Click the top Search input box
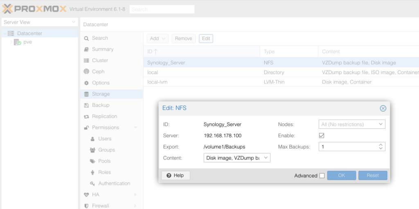This screenshot has width=419, height=209. [162, 9]
